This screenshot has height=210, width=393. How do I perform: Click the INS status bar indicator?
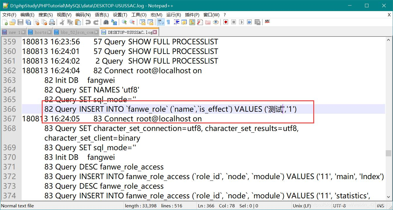[x=380, y=206]
